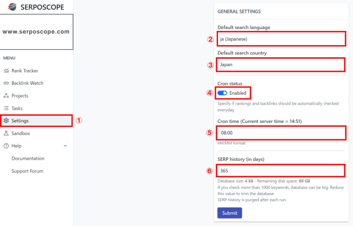Click the Cron time input field
This screenshot has height=226, width=353.
(x=281, y=133)
